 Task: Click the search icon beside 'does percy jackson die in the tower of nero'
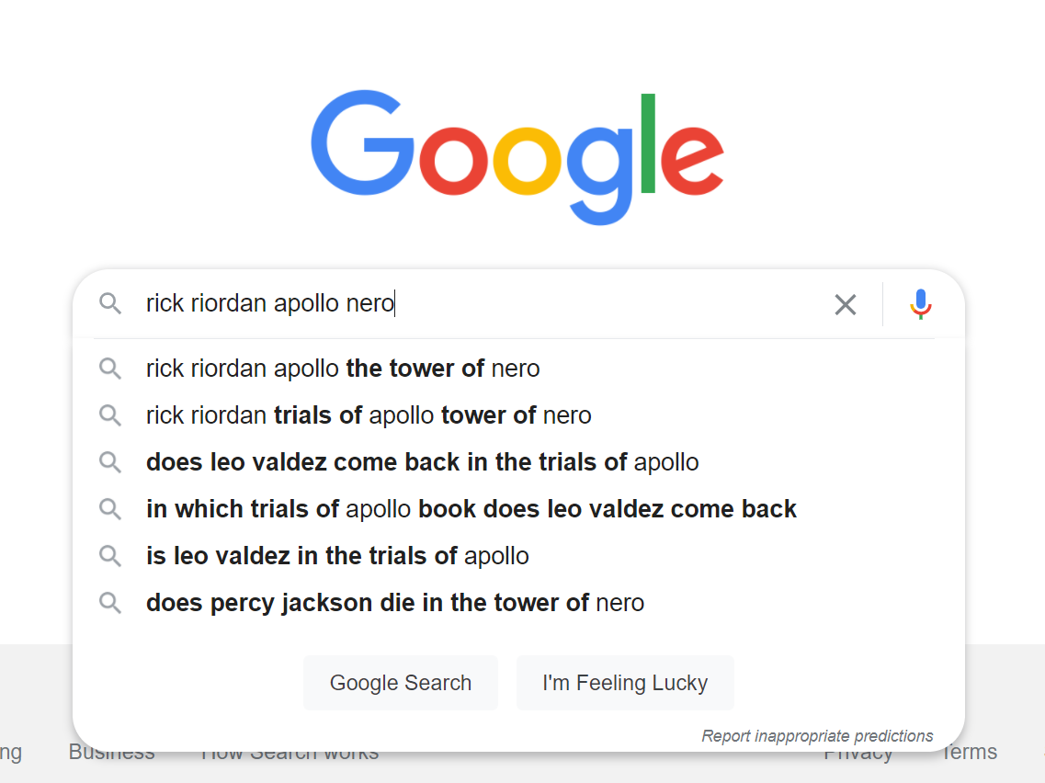click(110, 602)
